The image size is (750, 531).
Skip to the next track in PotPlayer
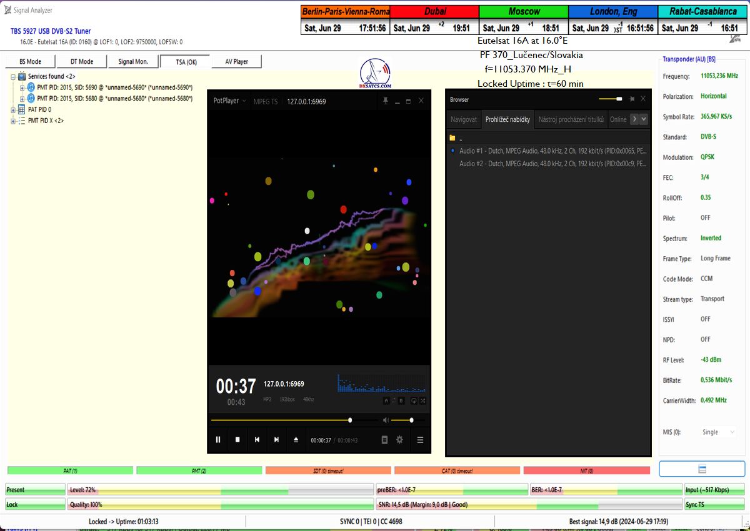point(276,440)
